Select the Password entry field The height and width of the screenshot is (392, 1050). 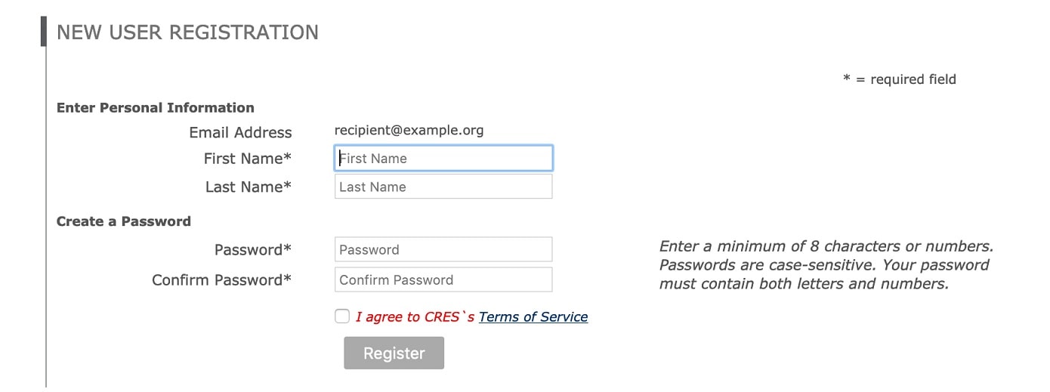coord(443,249)
